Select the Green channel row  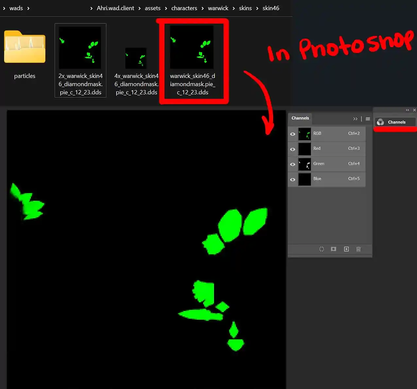(x=332, y=164)
